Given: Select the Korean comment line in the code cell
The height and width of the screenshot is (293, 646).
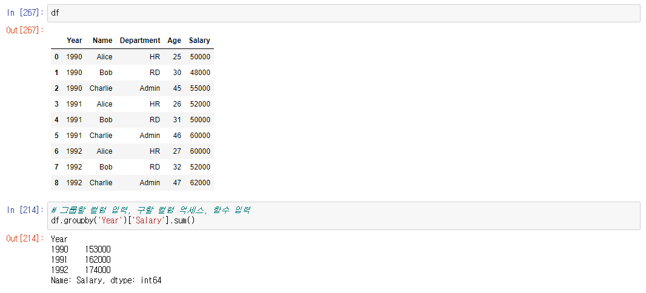Looking at the screenshot, I should (x=151, y=210).
